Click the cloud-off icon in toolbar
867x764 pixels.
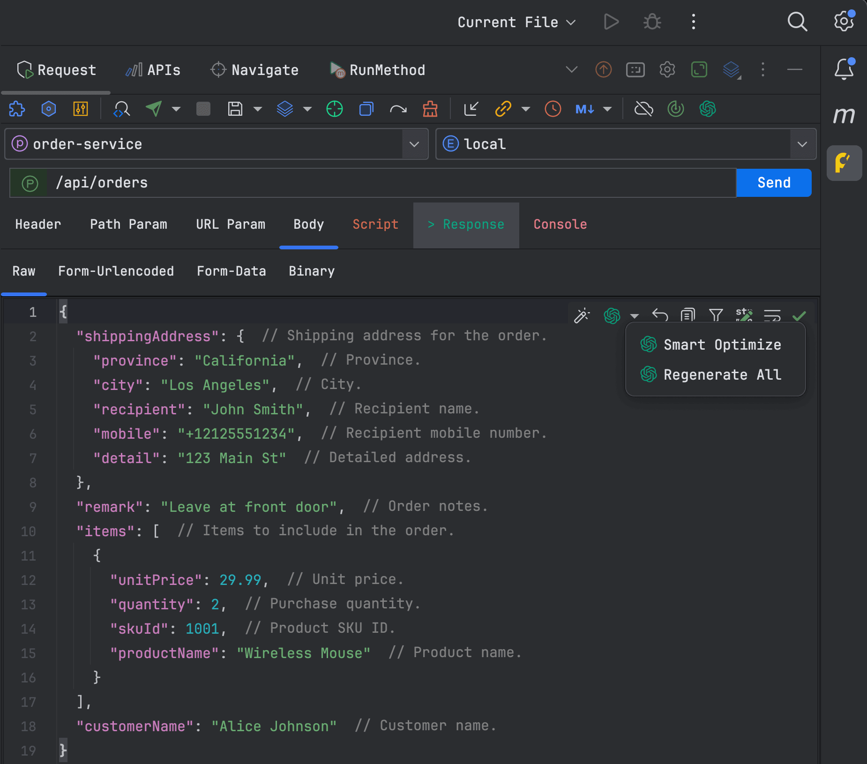click(x=644, y=109)
